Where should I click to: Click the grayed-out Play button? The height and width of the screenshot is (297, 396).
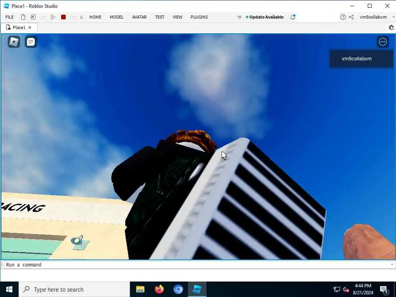[x=53, y=17]
